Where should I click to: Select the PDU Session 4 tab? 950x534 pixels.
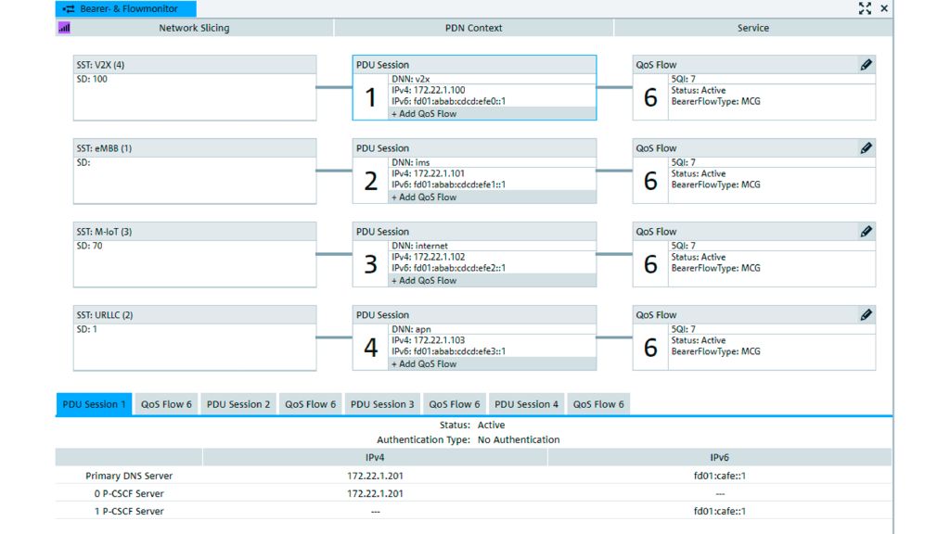526,404
